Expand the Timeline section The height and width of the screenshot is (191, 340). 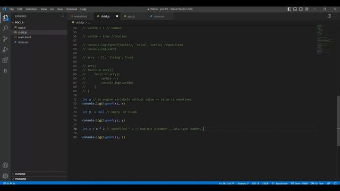(39, 179)
